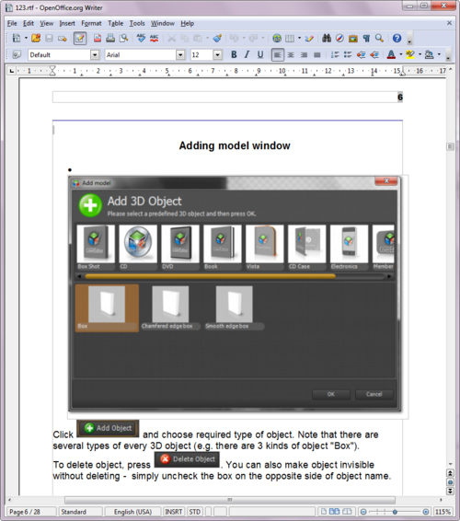Click STD selection mode in status bar
The image size is (460, 521).
click(195, 512)
